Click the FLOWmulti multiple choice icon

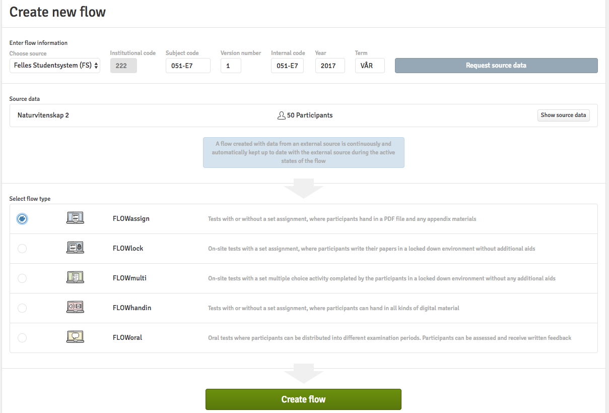click(75, 278)
